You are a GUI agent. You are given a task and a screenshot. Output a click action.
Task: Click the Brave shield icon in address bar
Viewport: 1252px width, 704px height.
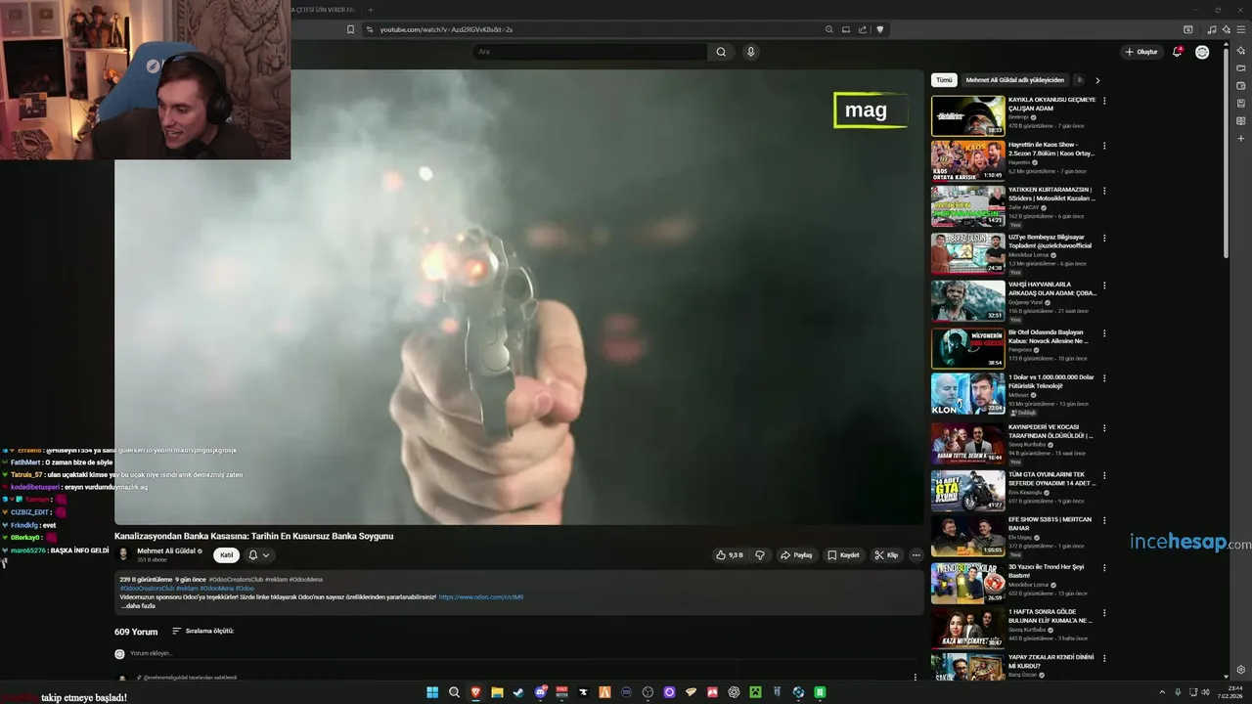click(x=880, y=29)
